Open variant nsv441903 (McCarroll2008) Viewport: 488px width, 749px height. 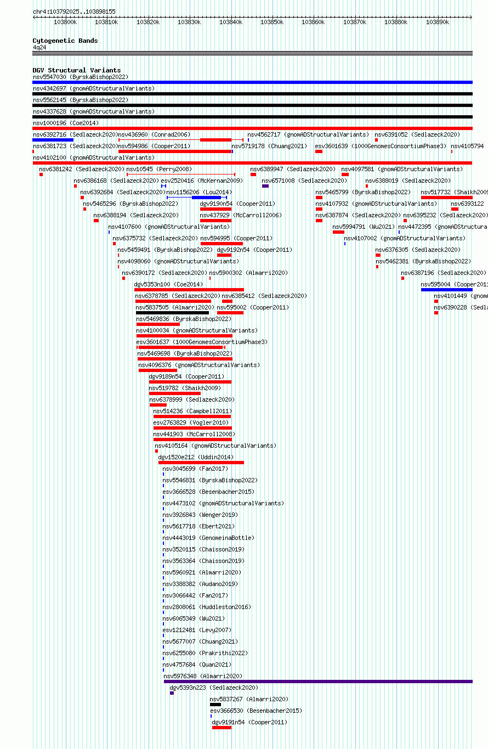tap(194, 434)
